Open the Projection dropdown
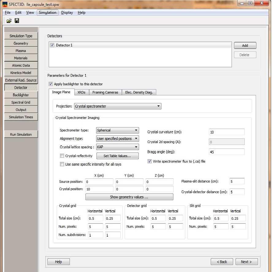This screenshot has height=272, width=272. click(118, 106)
